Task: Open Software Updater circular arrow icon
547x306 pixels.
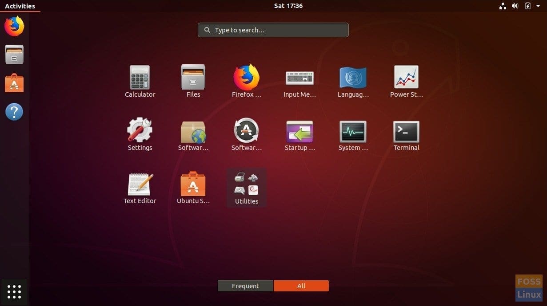Action: coord(247,134)
